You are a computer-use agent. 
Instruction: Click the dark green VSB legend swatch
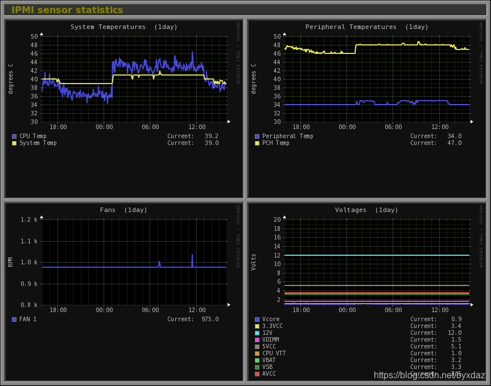point(257,367)
